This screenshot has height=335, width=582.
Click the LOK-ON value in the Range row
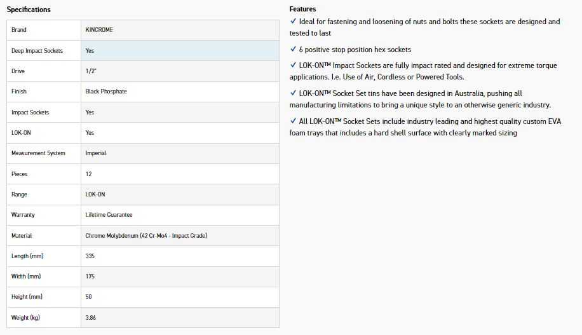coord(95,195)
